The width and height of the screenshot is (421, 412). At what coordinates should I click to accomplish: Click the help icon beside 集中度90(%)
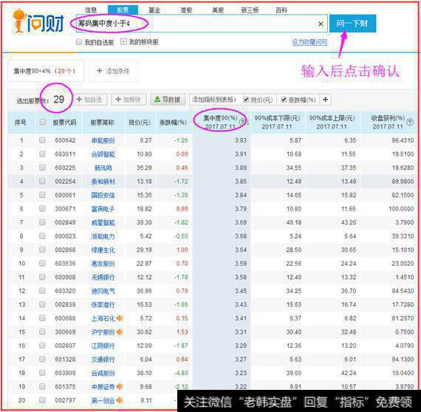242,122
